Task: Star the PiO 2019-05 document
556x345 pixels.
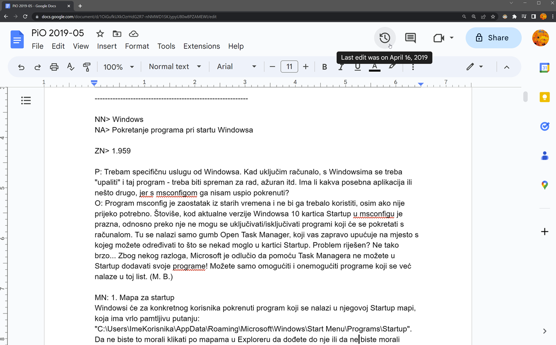Action: coord(100,34)
